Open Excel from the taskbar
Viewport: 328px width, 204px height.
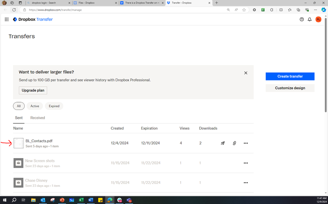pos(81,200)
